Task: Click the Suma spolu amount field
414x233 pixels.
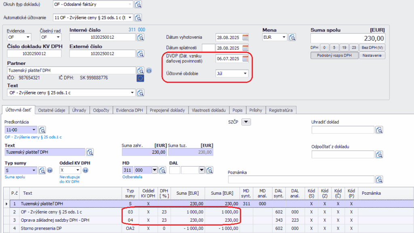Action: pos(347,38)
